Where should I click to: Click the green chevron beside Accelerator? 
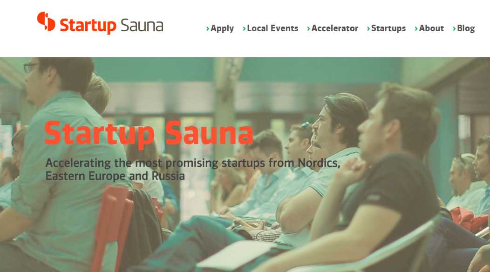pos(309,29)
